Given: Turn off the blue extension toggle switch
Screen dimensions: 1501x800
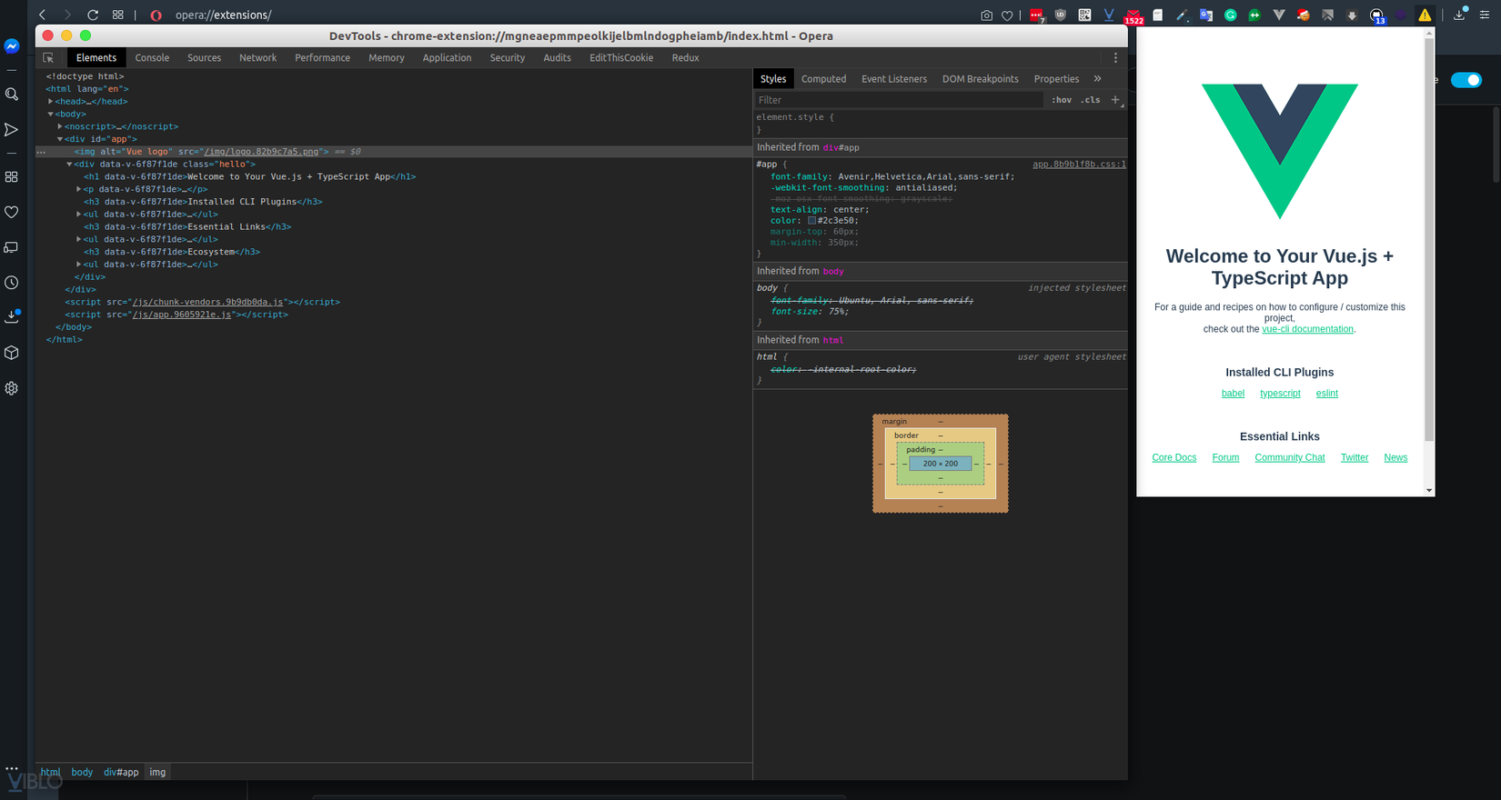Looking at the screenshot, I should click(1466, 80).
